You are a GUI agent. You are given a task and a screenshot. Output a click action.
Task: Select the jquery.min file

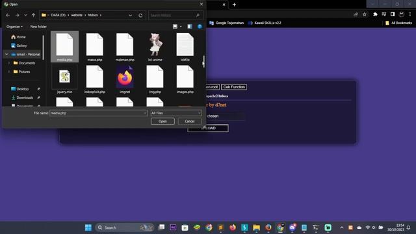tap(64, 79)
